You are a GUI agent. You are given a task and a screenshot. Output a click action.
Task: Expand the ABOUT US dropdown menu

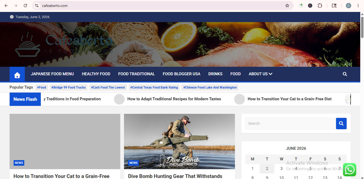(x=261, y=74)
